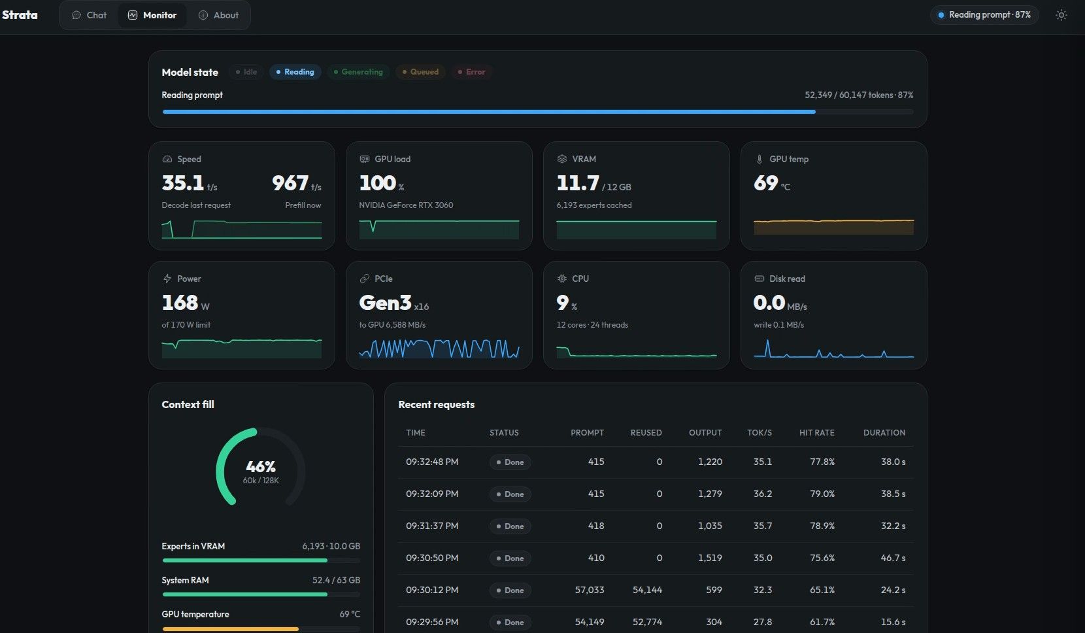Select the Generating model state chip
The width and height of the screenshot is (1085, 633).
pos(358,72)
